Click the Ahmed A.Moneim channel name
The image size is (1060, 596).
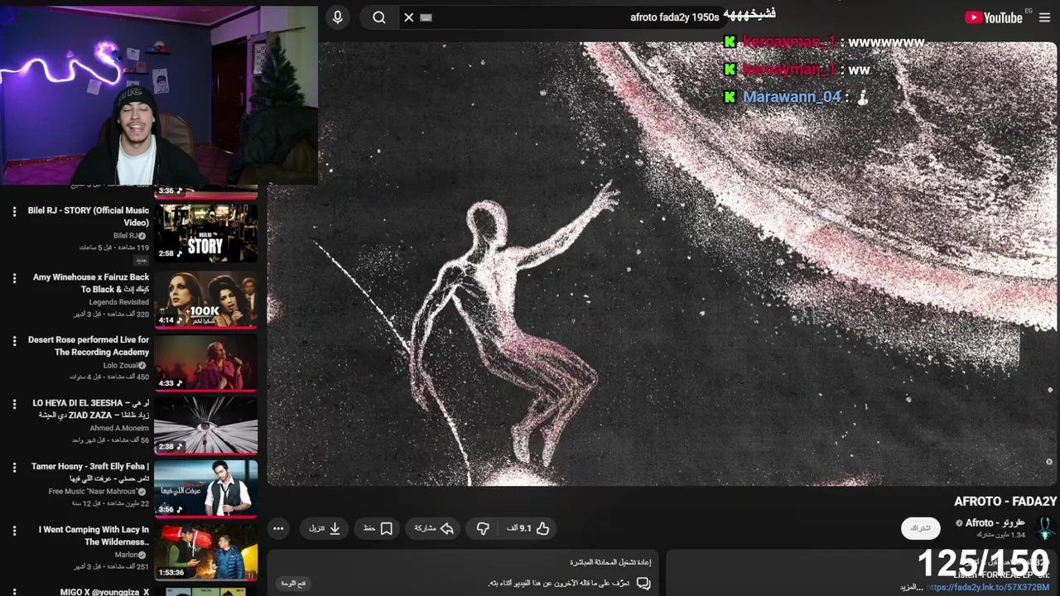119,428
